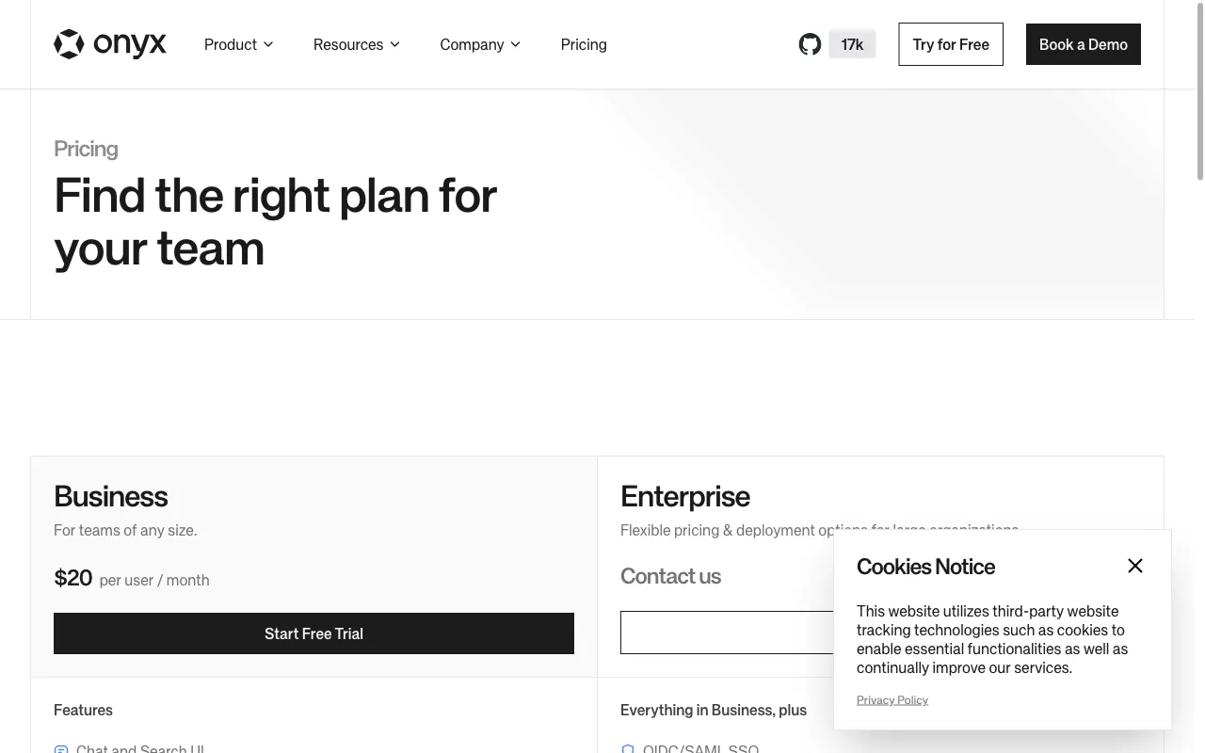Open the Resources menu label

[x=348, y=44]
